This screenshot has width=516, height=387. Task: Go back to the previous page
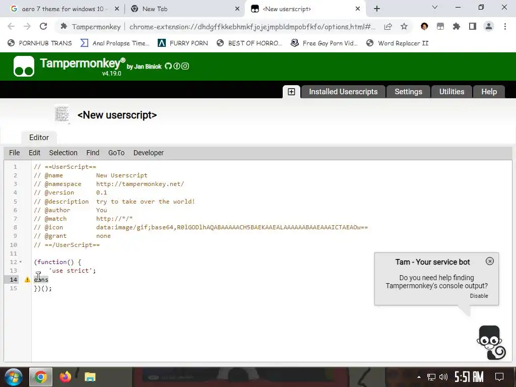pos(11,26)
